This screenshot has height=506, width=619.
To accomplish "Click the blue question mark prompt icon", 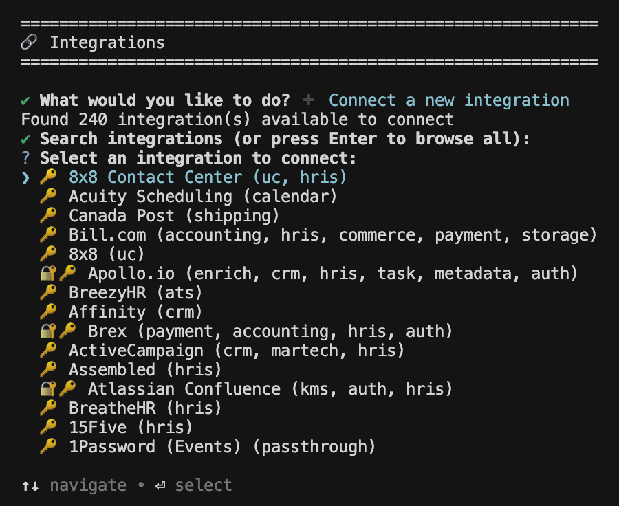I will click(25, 158).
